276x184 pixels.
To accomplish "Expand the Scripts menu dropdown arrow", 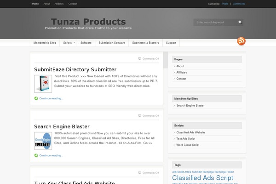I will (74, 43).
